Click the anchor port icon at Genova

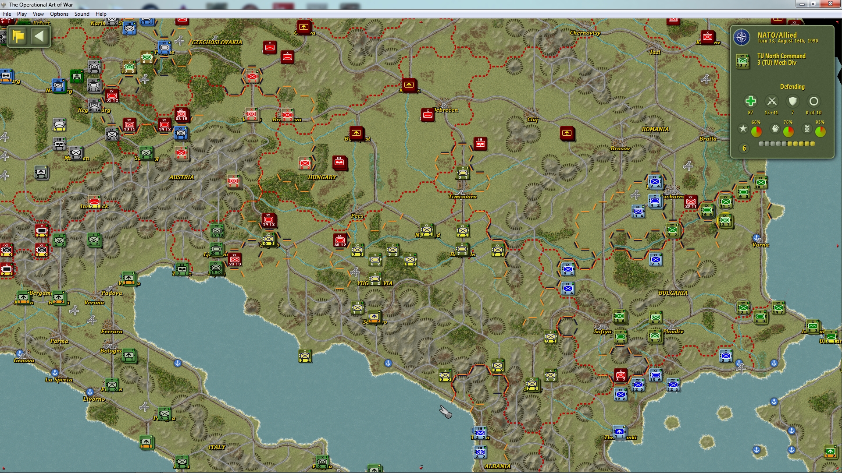coord(19,353)
